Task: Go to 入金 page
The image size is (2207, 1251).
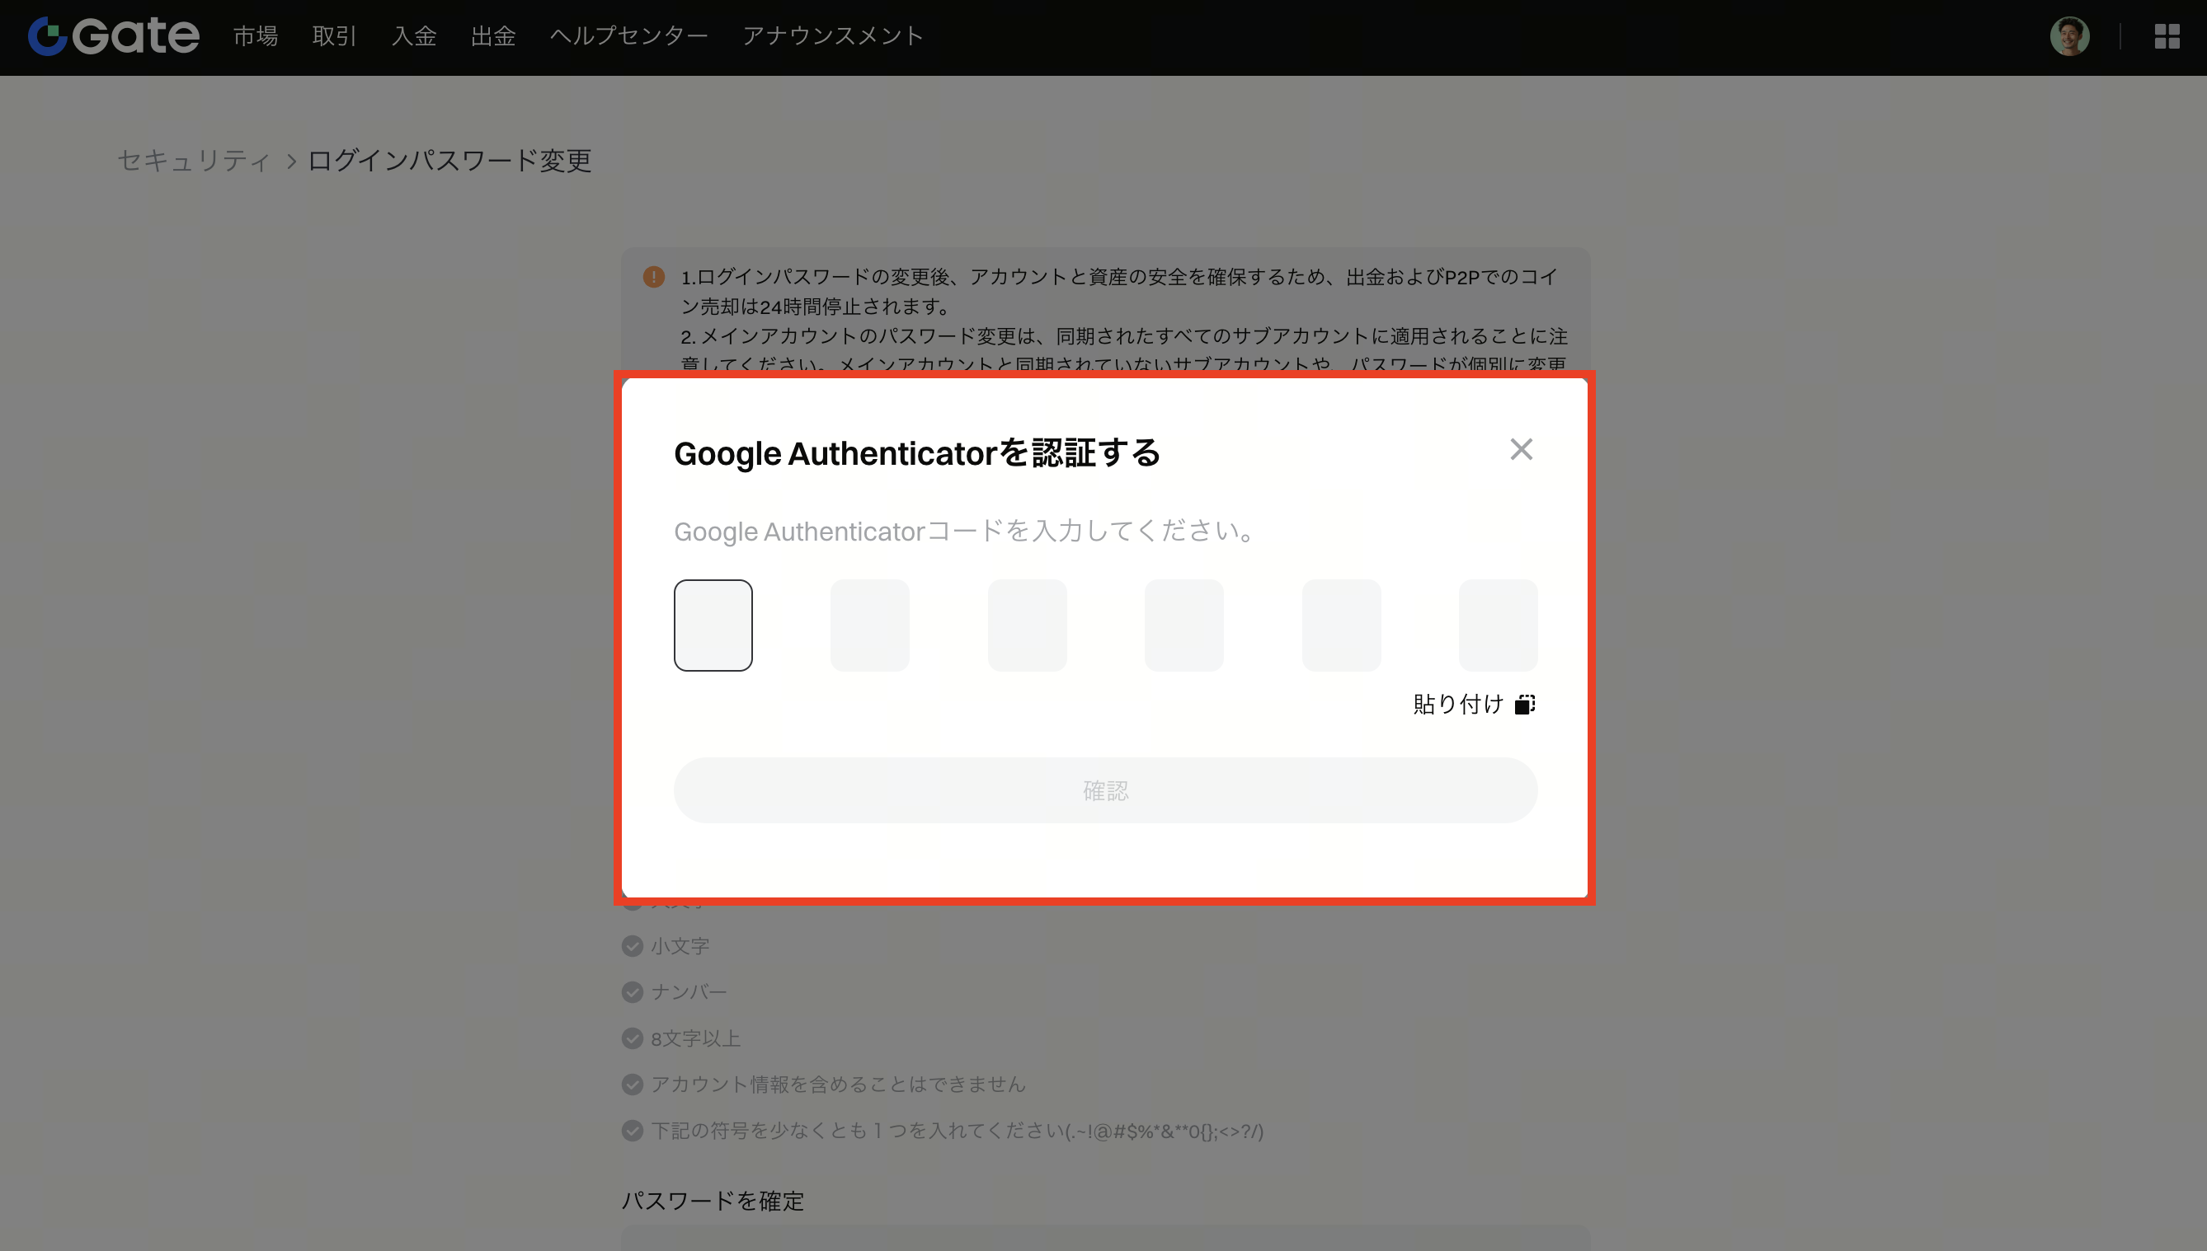Action: (413, 36)
